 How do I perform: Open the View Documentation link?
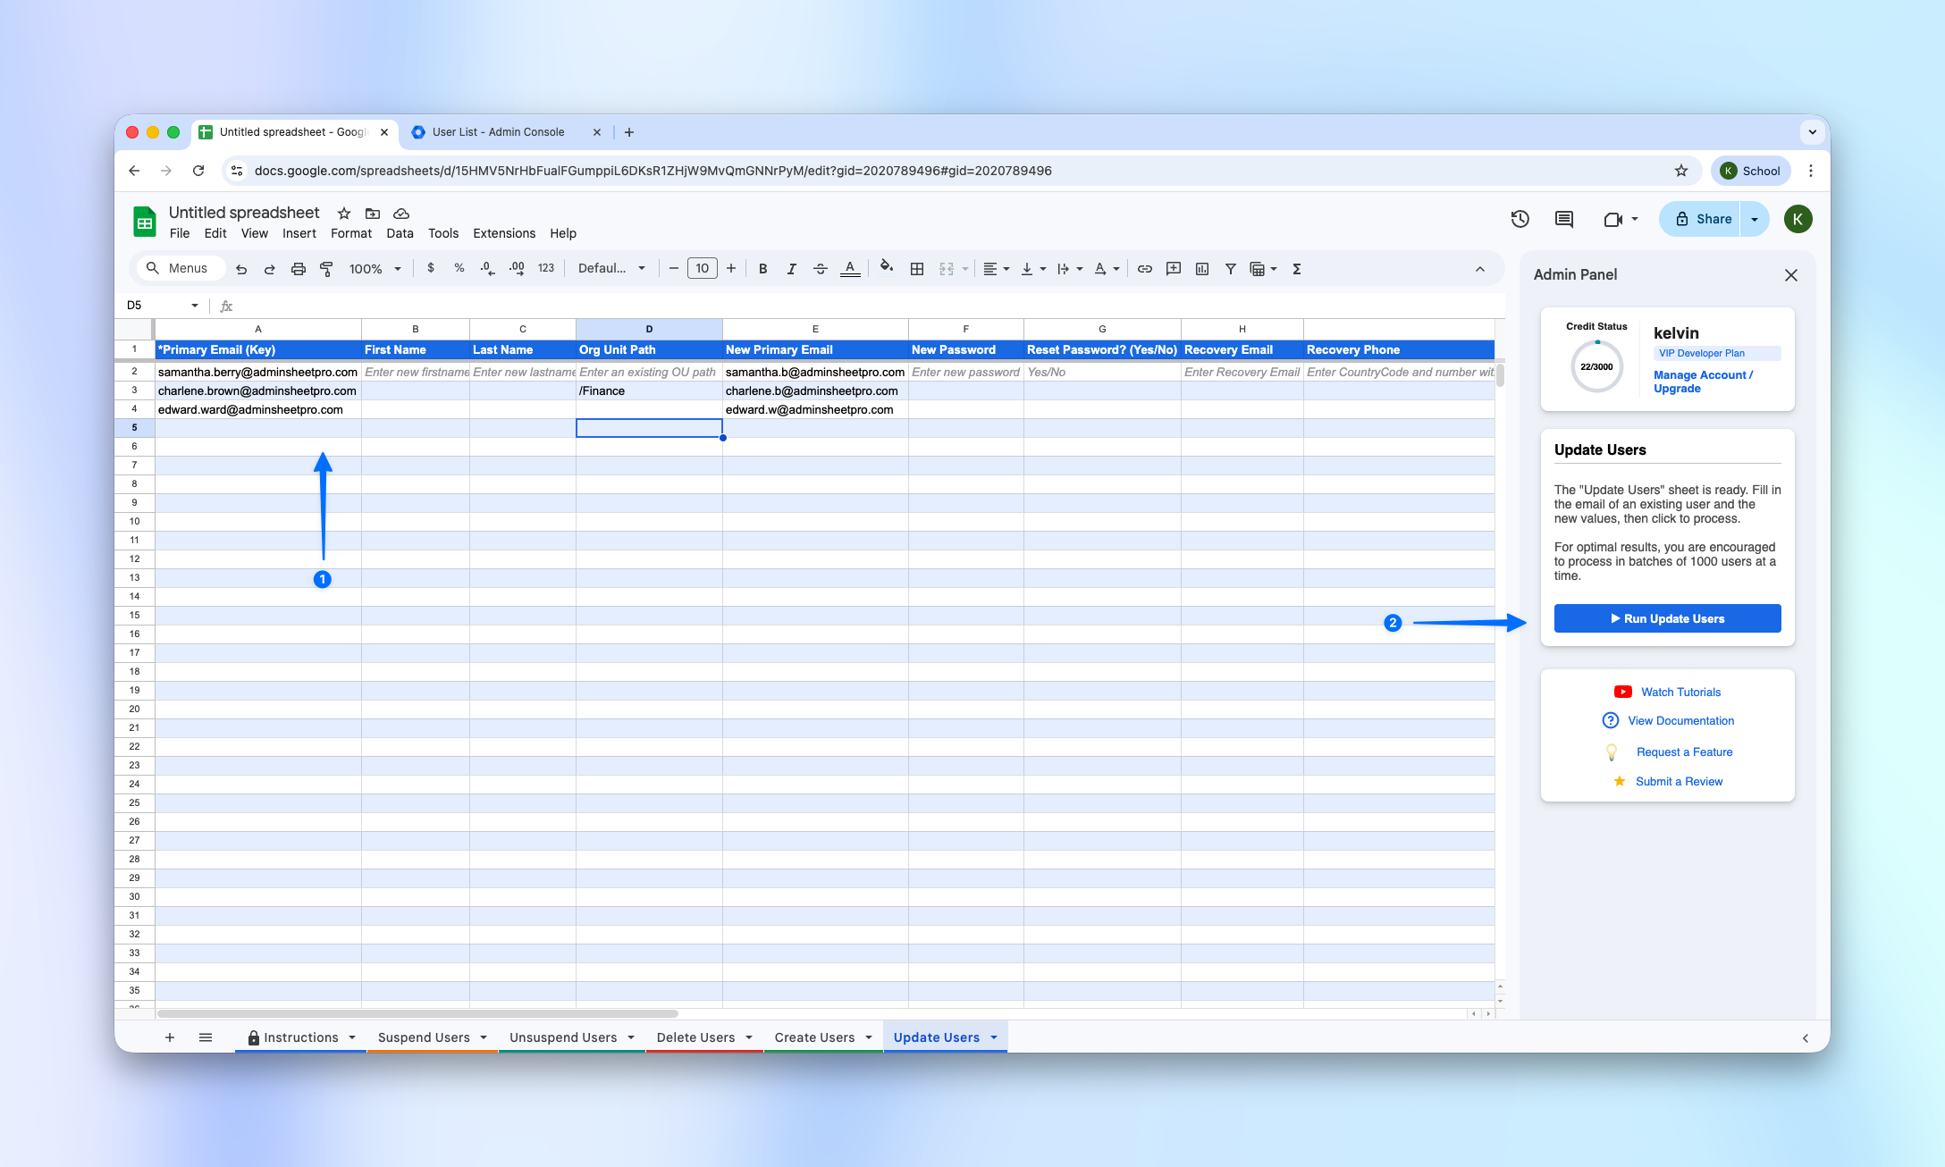[1680, 721]
